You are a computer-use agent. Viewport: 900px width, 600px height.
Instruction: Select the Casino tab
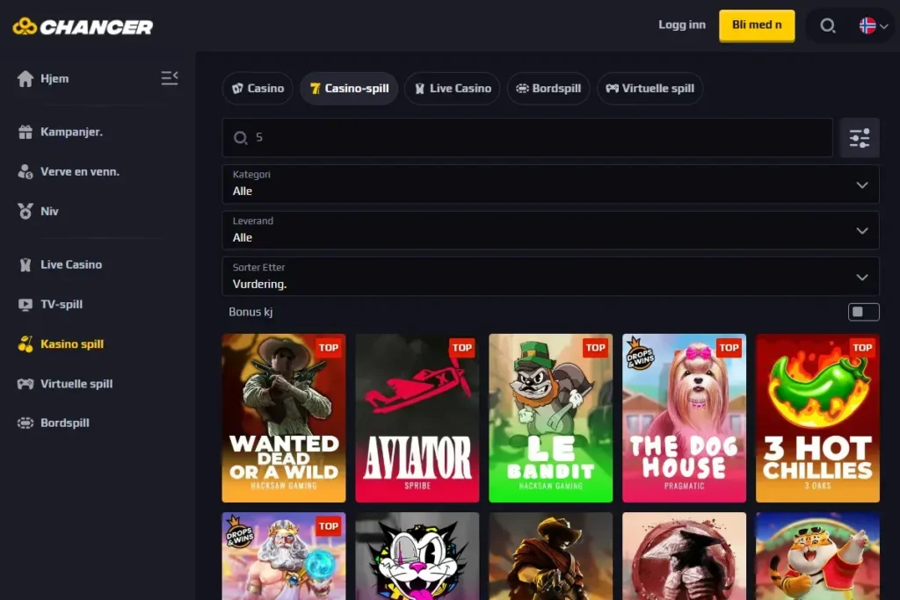(258, 89)
